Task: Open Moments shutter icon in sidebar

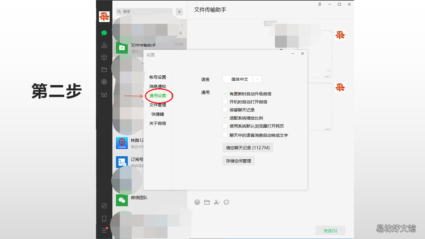Action: pos(104,82)
